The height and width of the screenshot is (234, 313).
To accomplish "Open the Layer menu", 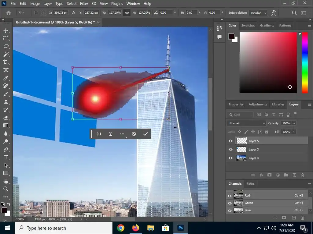I will pos(48,4).
